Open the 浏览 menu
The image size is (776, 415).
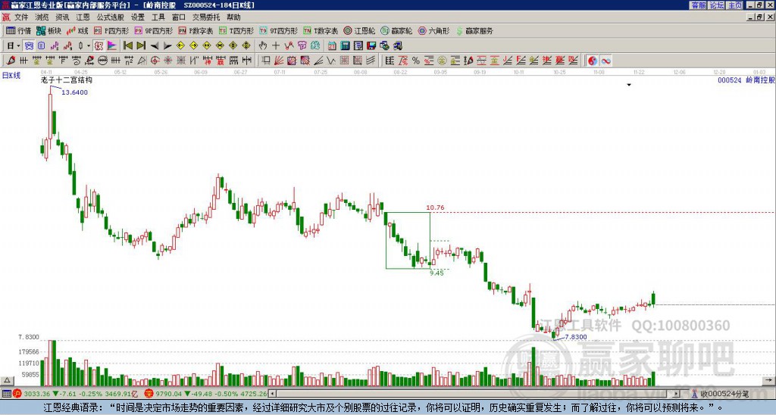[42, 17]
